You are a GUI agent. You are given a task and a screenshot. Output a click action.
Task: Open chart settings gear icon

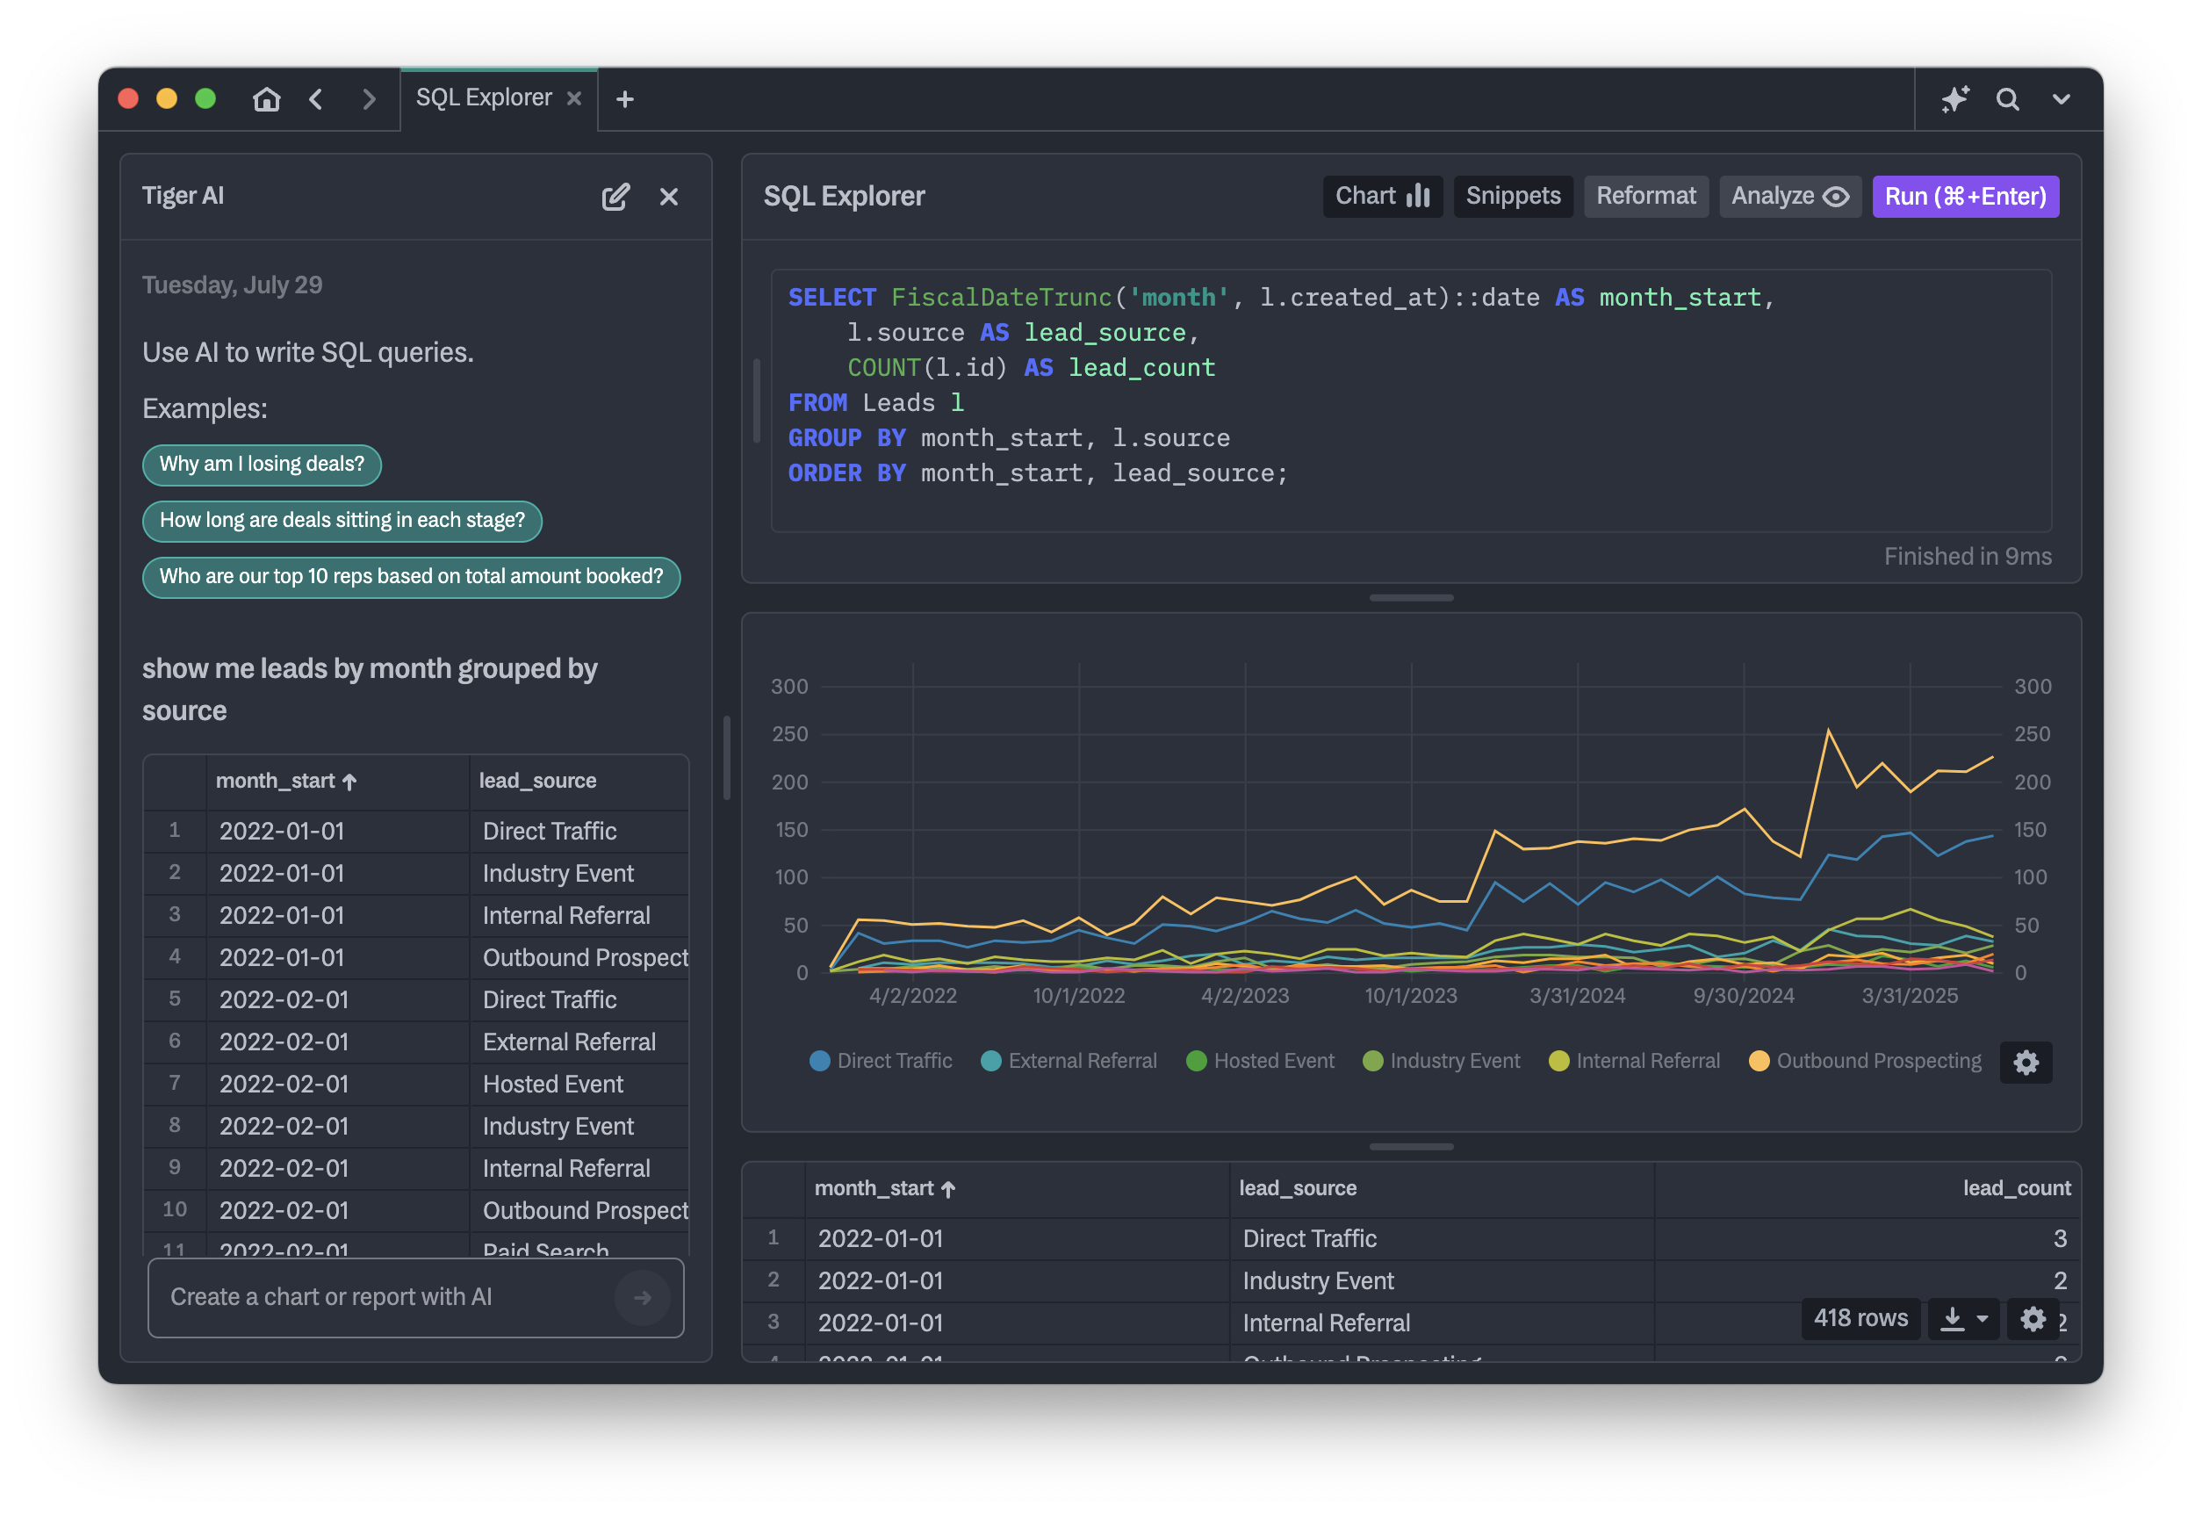point(2026,1063)
